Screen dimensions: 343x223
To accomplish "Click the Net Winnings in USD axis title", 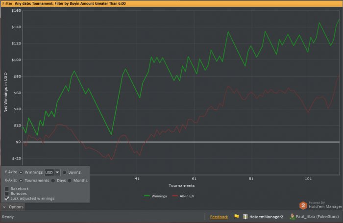I will point(5,93).
